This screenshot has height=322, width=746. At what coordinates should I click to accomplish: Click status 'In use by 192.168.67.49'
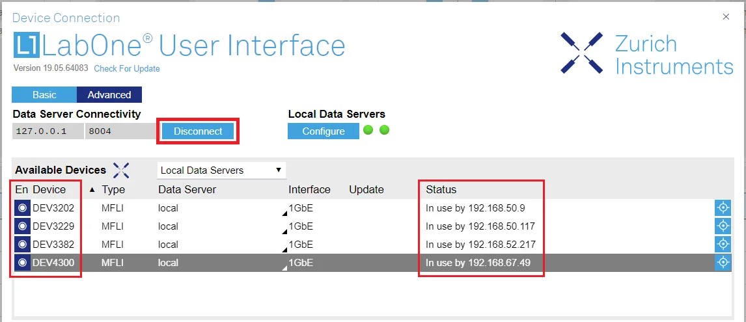[x=478, y=262]
